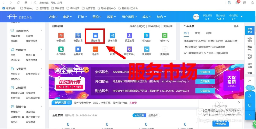Expand the 商品 navigation dropdown
Viewport: 256px width, 129px height.
coord(68,17)
